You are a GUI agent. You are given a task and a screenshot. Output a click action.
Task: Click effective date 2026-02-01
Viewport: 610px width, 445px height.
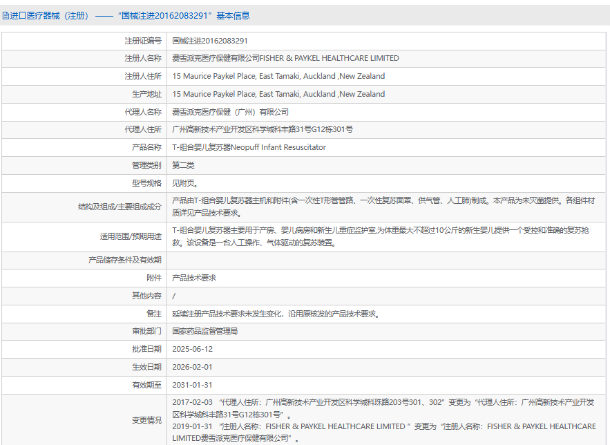(x=193, y=367)
